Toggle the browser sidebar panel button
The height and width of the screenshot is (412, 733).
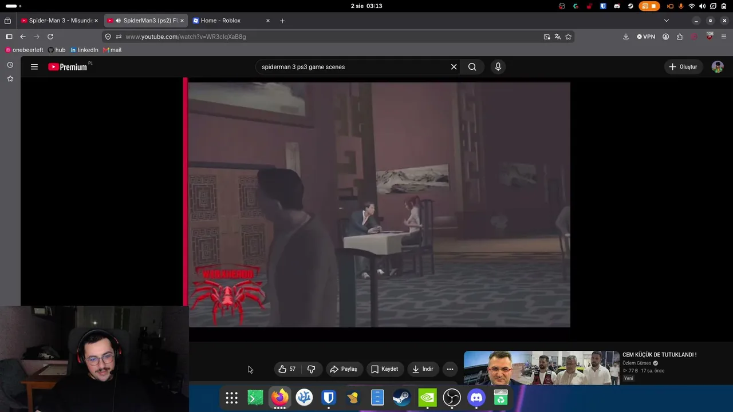tap(9, 37)
